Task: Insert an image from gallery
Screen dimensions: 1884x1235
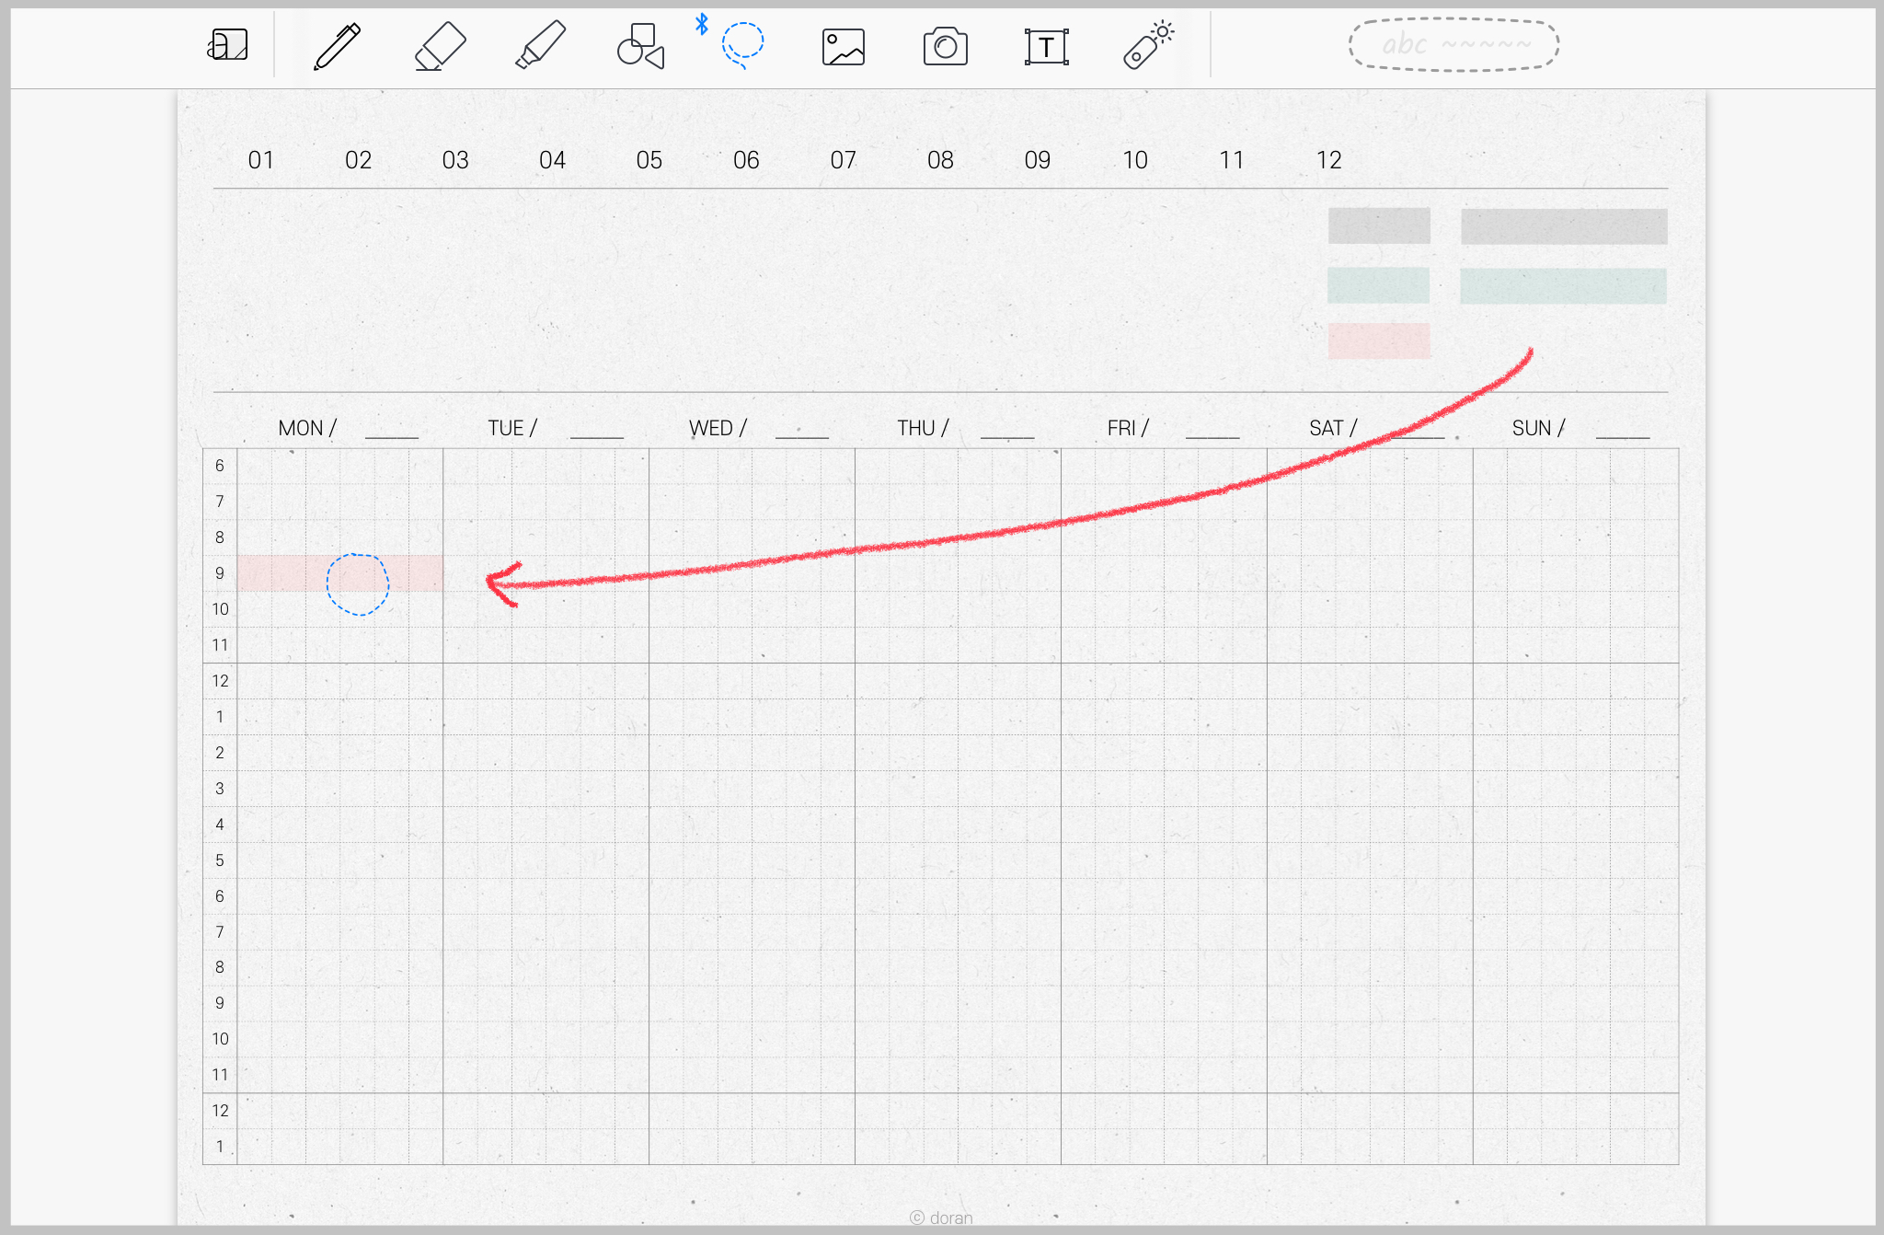Action: (x=843, y=47)
